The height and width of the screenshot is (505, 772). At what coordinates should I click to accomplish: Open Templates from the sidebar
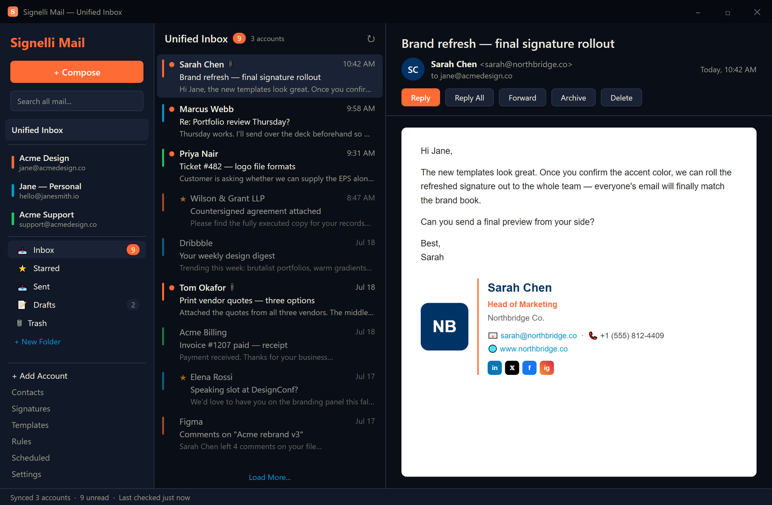pyautogui.click(x=30, y=425)
